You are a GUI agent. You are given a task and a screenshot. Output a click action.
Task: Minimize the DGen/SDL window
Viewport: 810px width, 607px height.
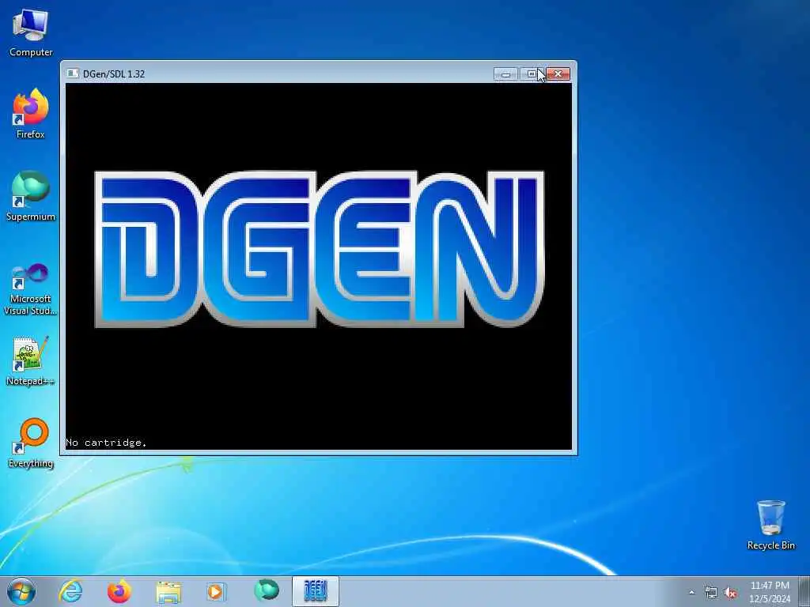tap(505, 74)
